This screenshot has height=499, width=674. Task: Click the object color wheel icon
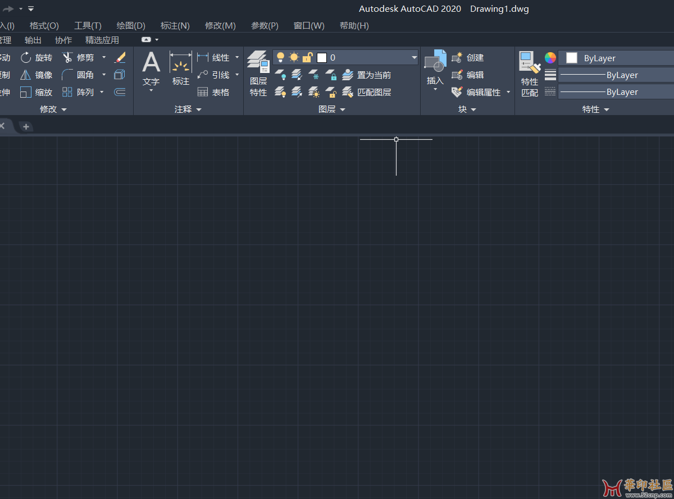point(550,58)
